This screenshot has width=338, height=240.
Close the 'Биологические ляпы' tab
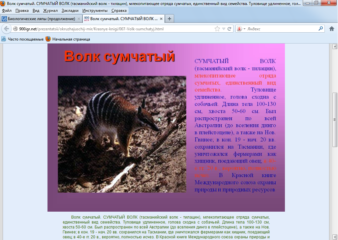[78, 19]
